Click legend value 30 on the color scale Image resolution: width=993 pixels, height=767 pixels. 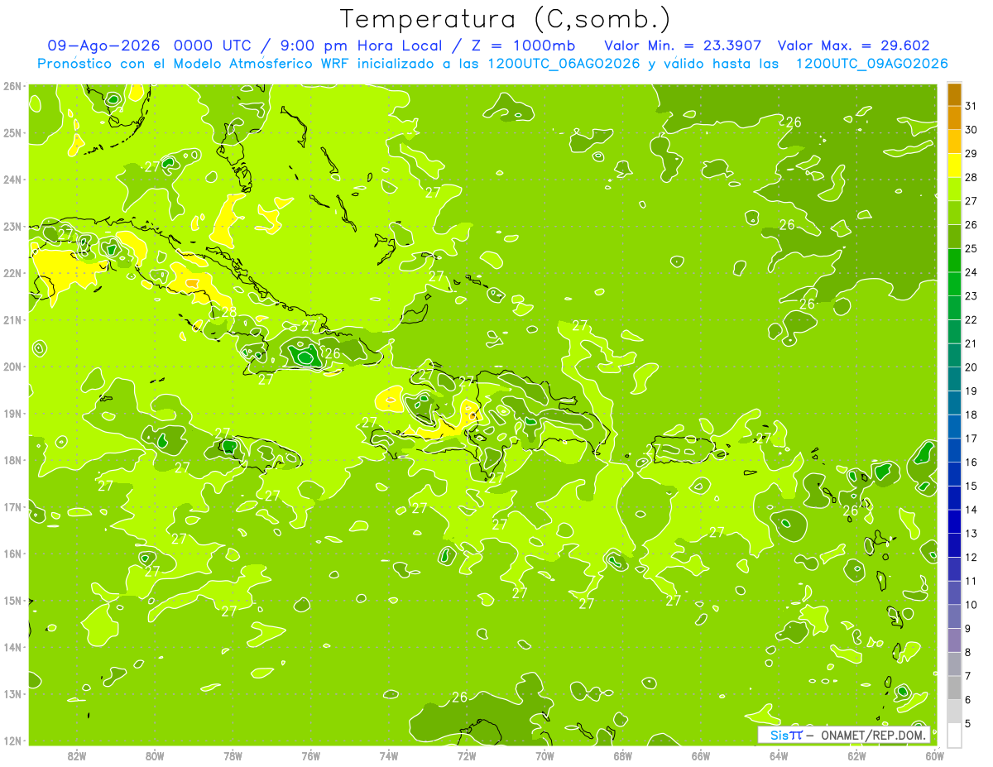(x=971, y=130)
